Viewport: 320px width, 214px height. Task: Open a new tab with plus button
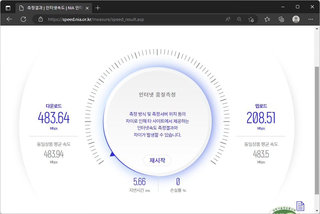(x=98, y=8)
